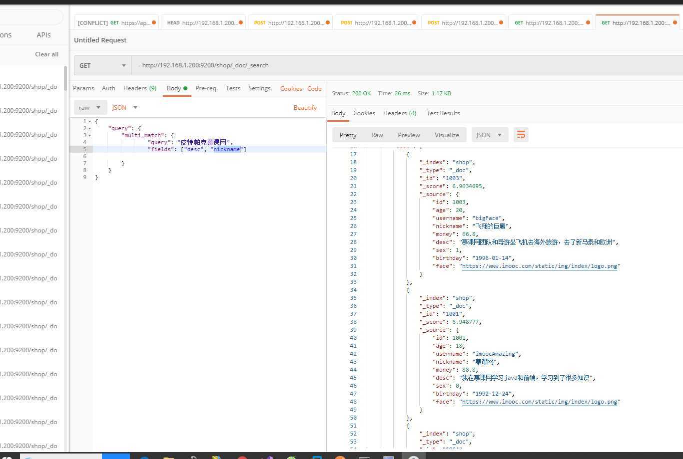Click the "_id": "1001" response line
683x459 pixels.
[x=443, y=314]
